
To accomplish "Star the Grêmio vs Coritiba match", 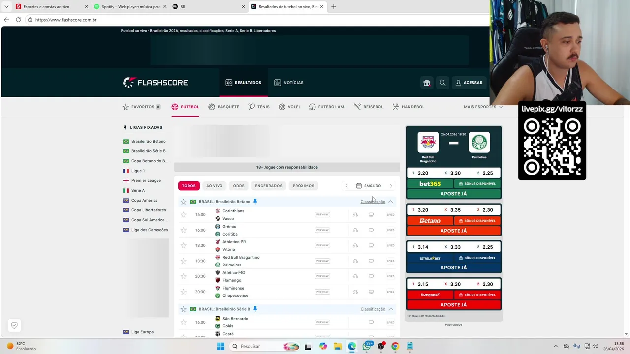I will coord(184,230).
